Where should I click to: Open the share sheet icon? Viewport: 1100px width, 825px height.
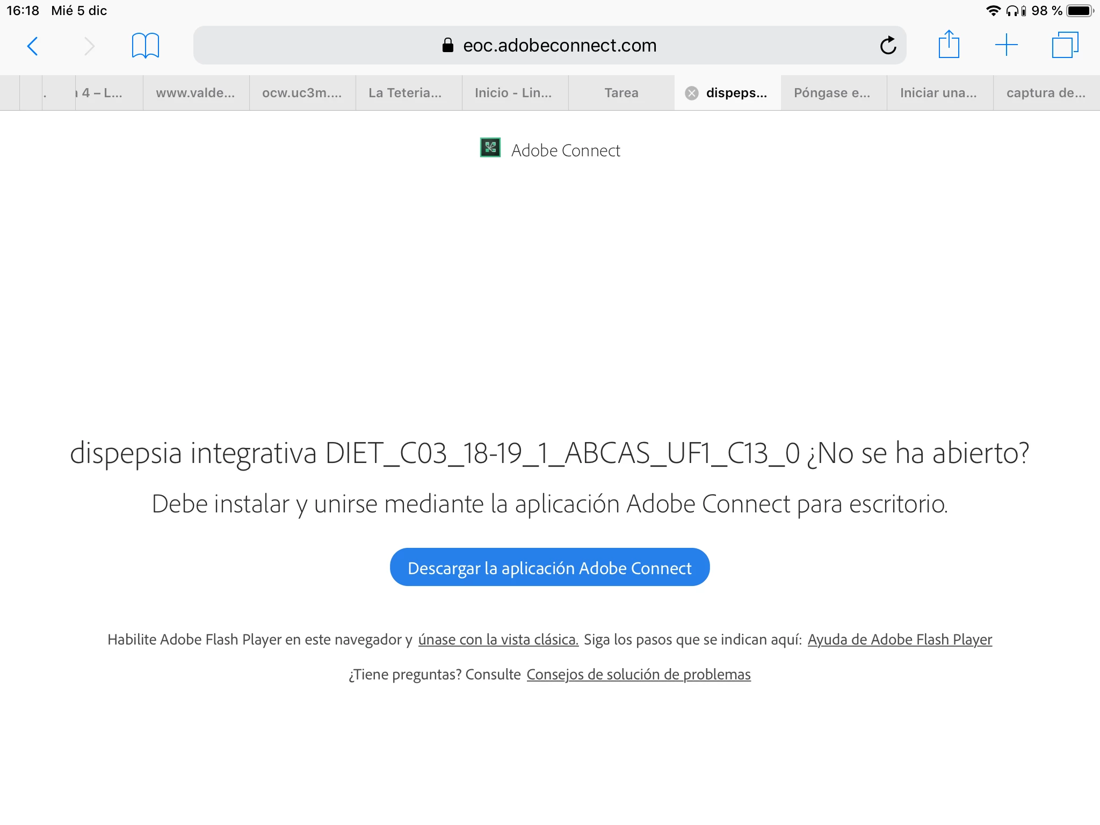click(949, 45)
